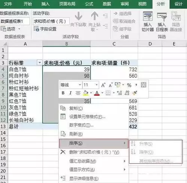The image size is (187, 183).
Task: Switch to the 公式 ribbon tab
Action: click(89, 4)
